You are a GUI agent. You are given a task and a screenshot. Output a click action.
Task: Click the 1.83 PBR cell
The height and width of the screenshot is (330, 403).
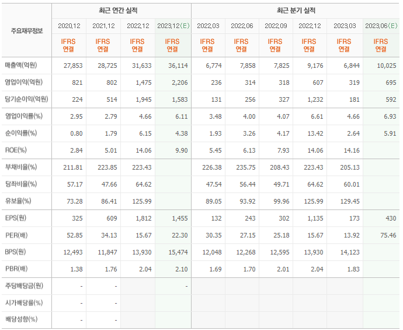tap(353, 270)
